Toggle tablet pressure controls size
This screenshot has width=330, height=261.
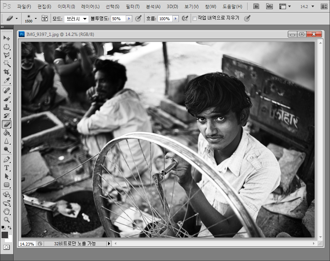coord(247,18)
